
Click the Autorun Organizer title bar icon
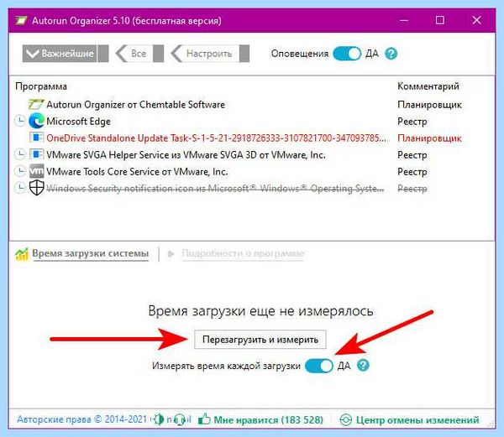tap(21, 20)
